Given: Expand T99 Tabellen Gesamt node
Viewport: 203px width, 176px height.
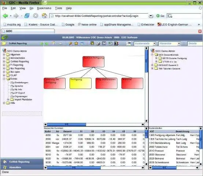Looking at the screenshot, I should coord(152,69).
